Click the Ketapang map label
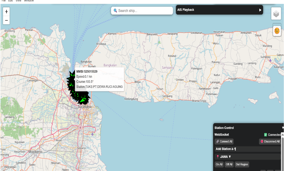This screenshot has width=284, height=171. pyautogui.click(x=172, y=34)
